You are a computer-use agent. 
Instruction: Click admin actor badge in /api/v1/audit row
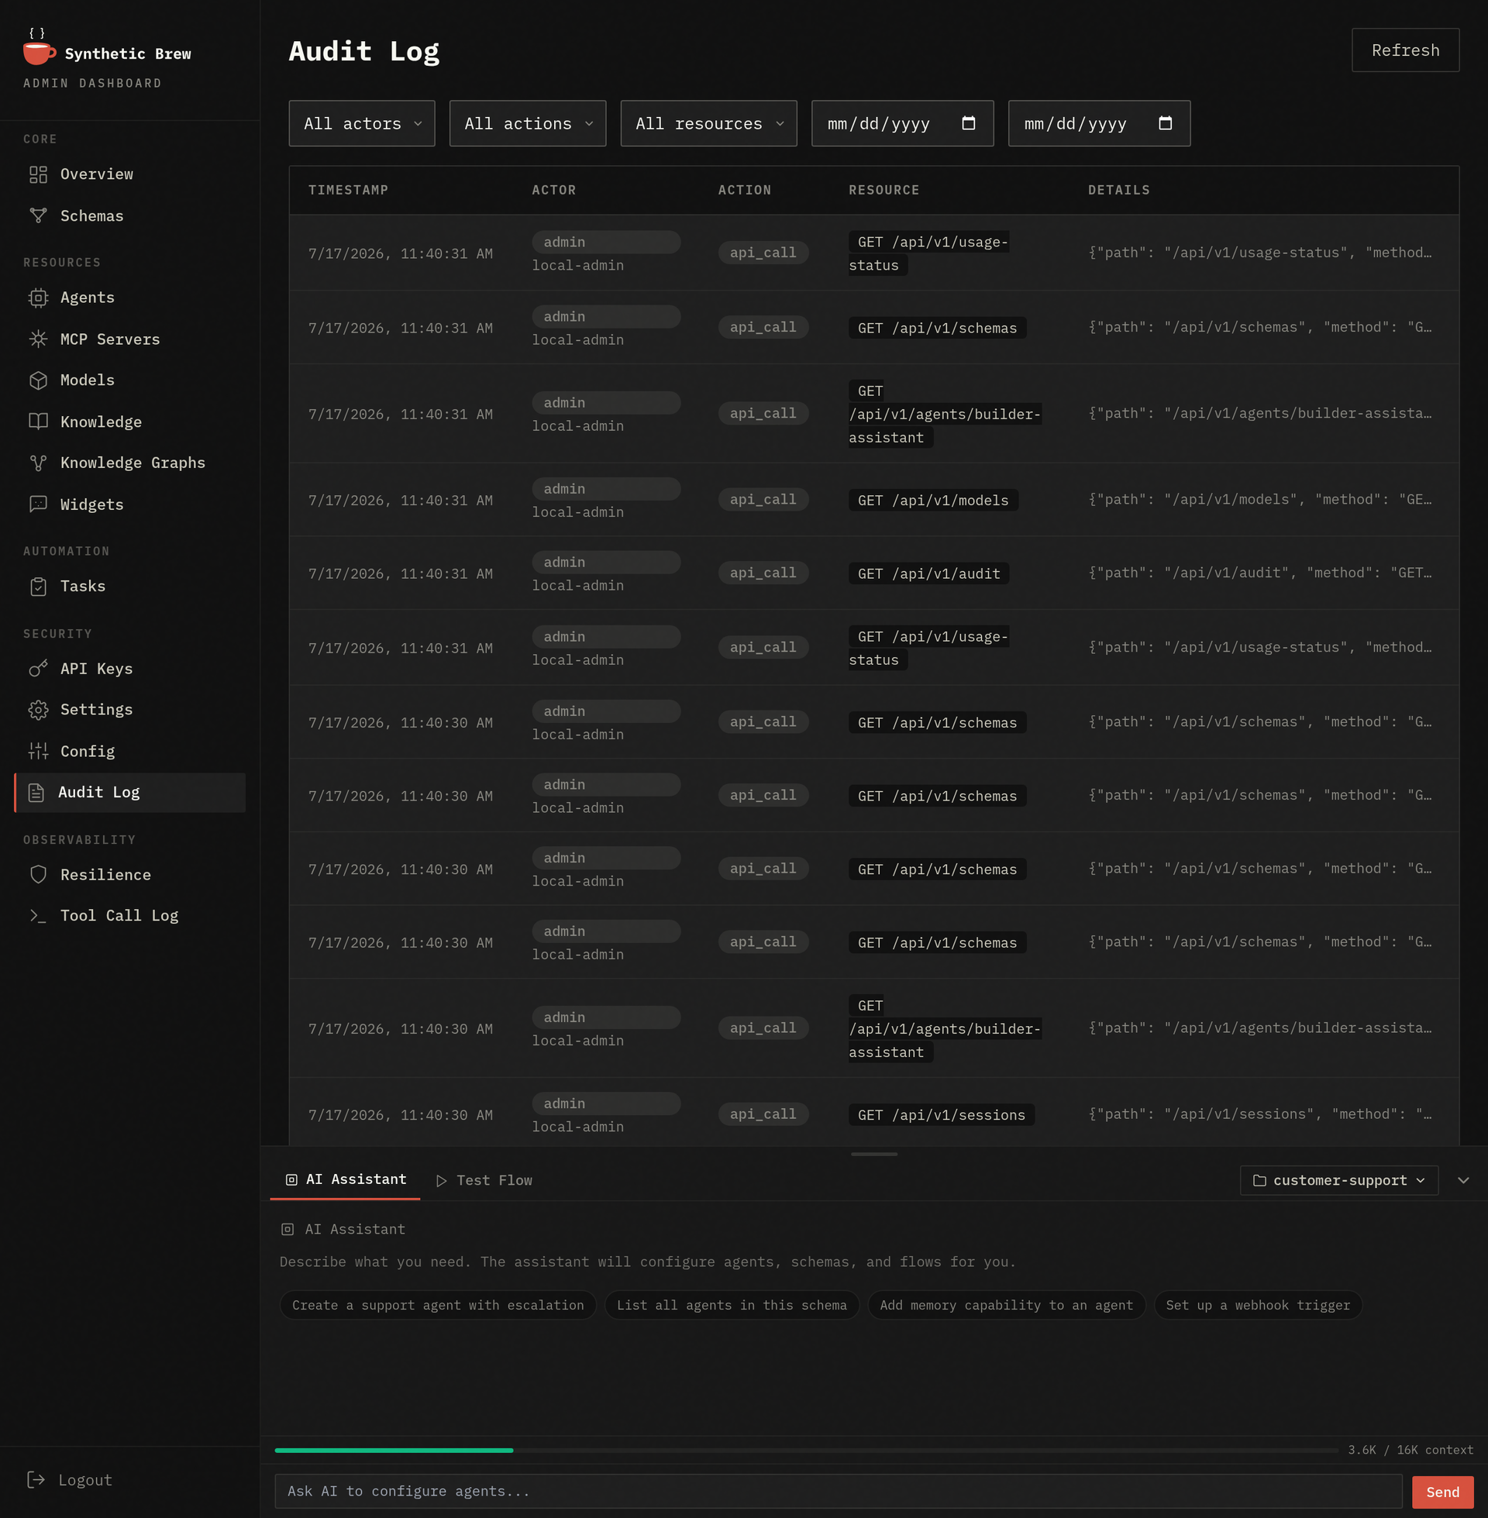coord(606,563)
